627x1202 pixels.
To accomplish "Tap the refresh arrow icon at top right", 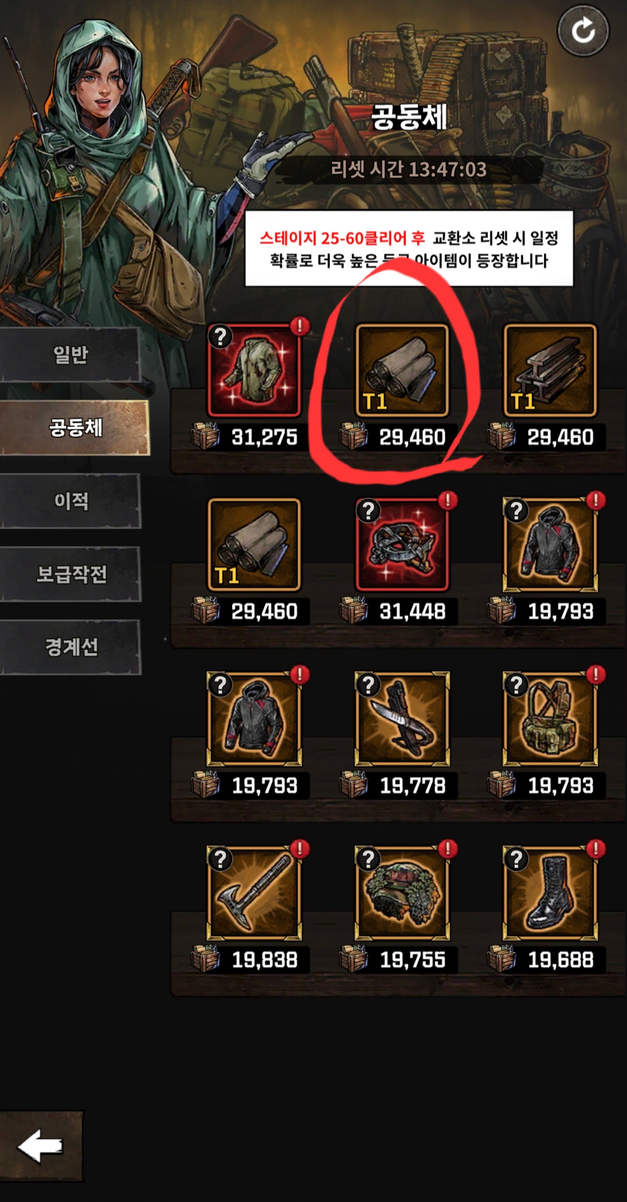I will pyautogui.click(x=583, y=31).
